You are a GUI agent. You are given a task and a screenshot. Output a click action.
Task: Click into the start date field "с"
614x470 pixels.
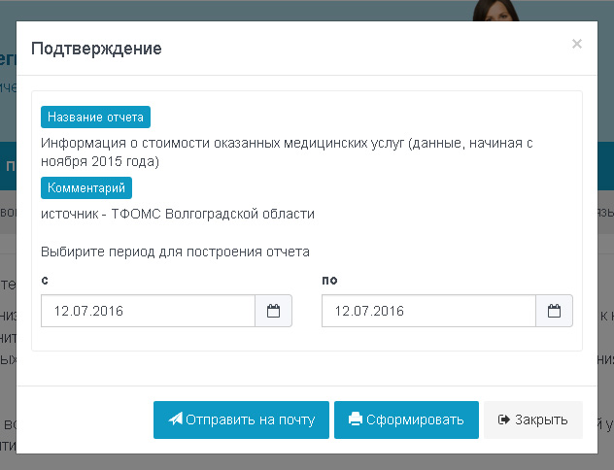tap(148, 312)
